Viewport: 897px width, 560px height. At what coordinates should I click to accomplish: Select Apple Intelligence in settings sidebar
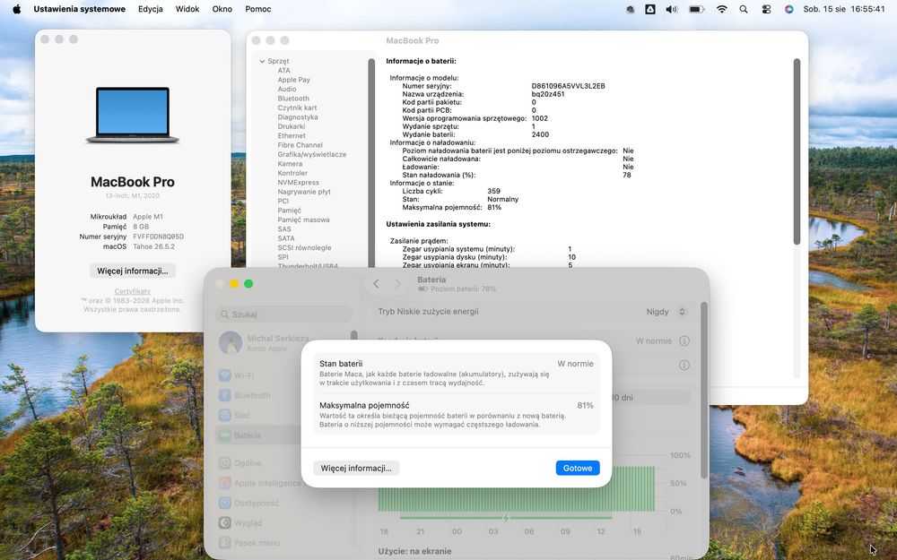pos(260,484)
